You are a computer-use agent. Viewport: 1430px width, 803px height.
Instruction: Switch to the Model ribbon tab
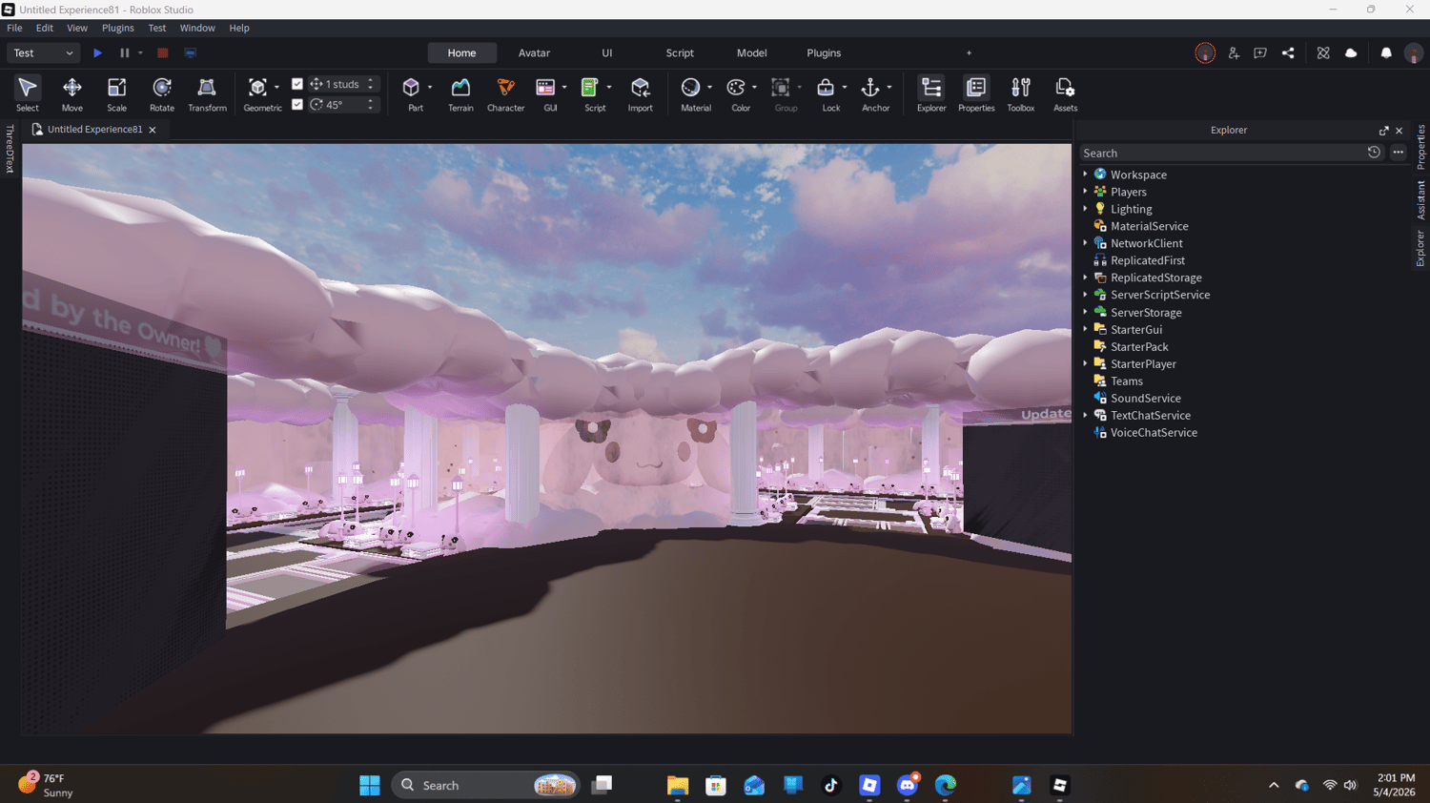click(751, 53)
